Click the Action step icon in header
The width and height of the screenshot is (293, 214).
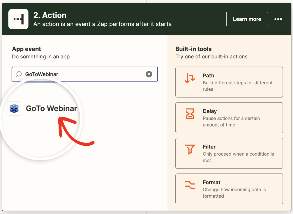click(18, 19)
